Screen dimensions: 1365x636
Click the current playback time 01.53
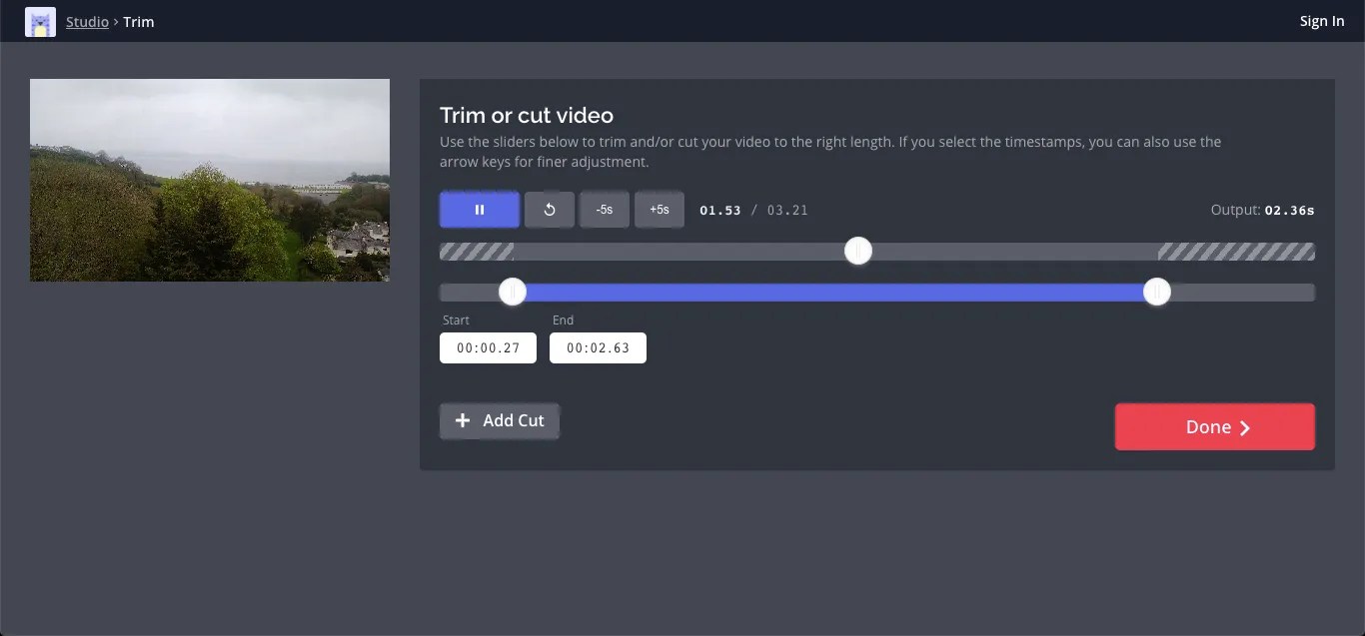coord(720,210)
